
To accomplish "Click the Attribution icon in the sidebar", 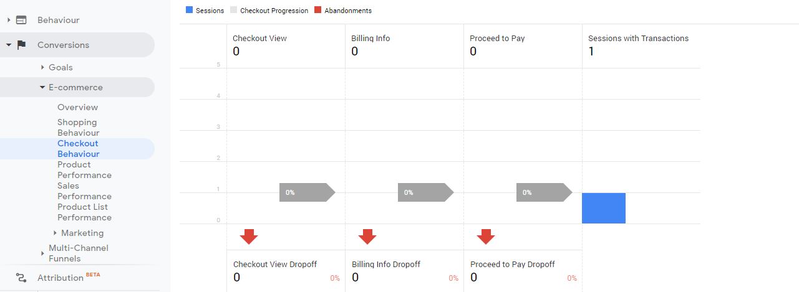I will (21, 278).
